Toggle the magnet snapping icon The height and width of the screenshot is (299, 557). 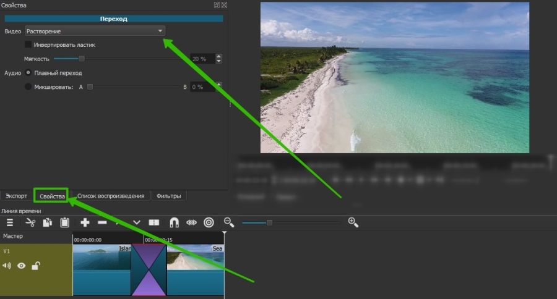pyautogui.click(x=174, y=222)
